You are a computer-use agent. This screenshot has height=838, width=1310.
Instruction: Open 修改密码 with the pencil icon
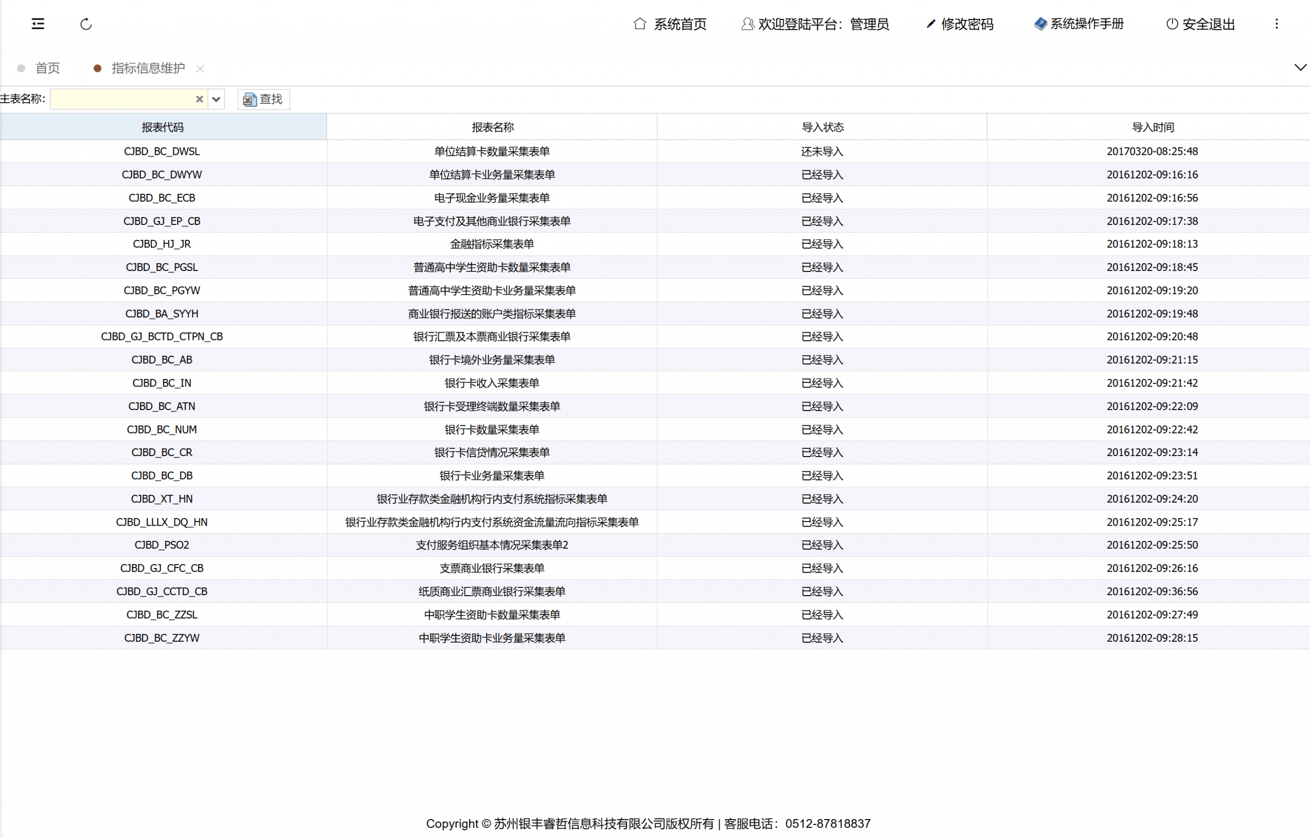point(930,24)
